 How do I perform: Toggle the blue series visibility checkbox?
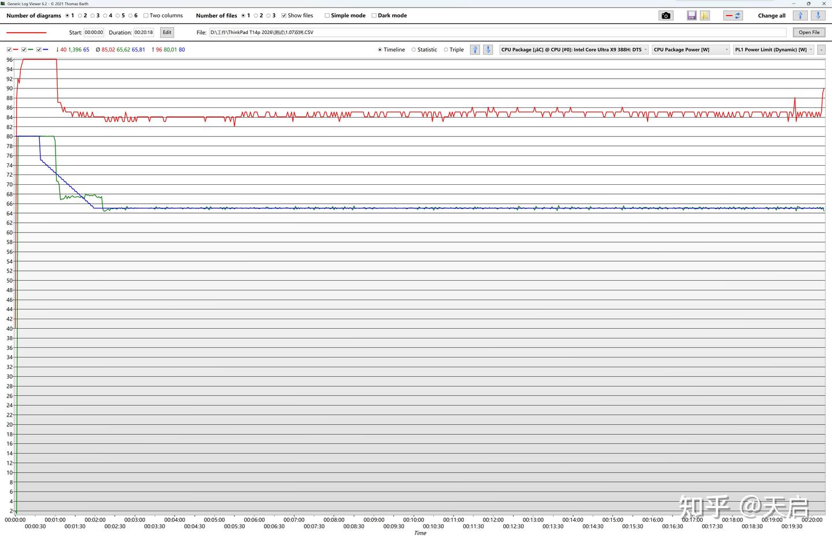39,50
